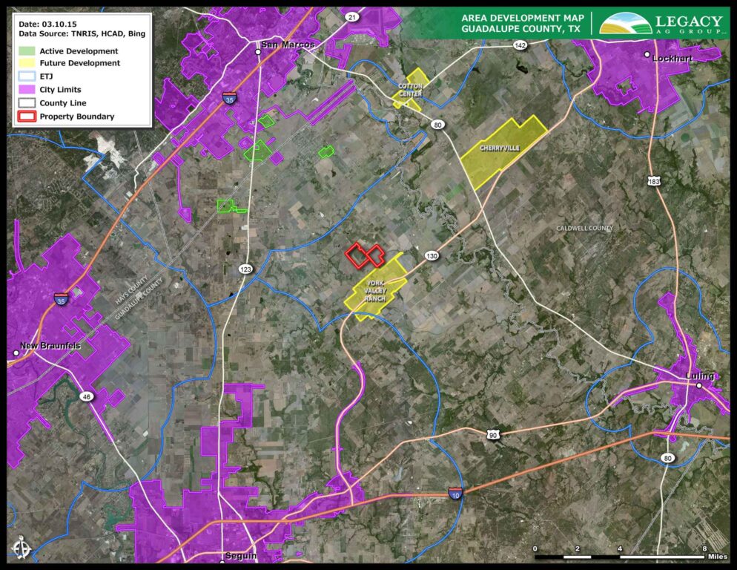Click the US 90 shield marker

coord(492,434)
